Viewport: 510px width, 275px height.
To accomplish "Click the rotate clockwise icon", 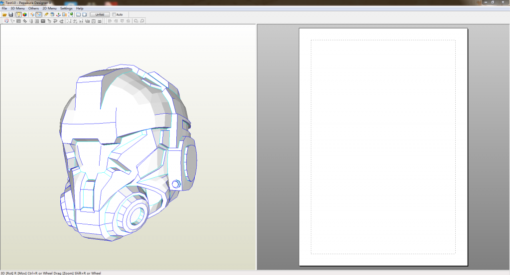I will [x=142, y=21].
